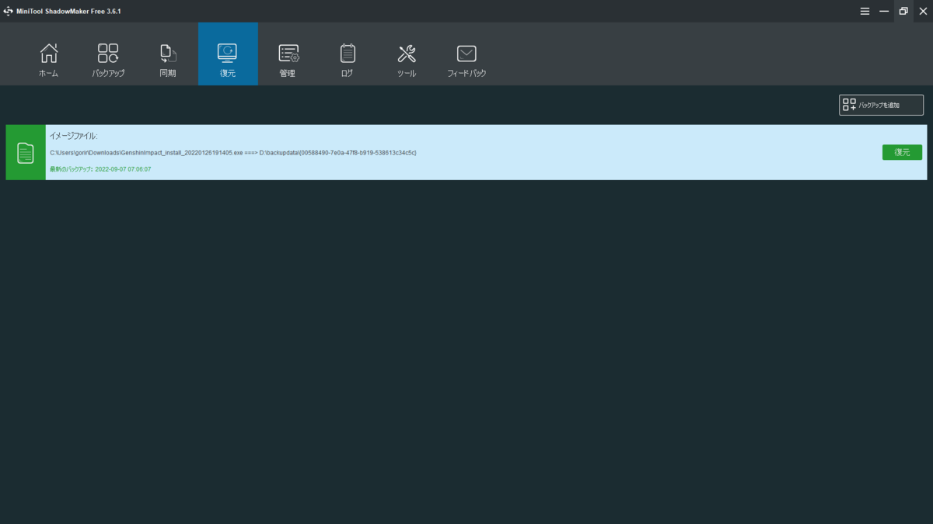Click the green 復元 button for the image file

pos(902,152)
